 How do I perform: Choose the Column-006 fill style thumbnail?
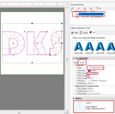tap(78, 48)
